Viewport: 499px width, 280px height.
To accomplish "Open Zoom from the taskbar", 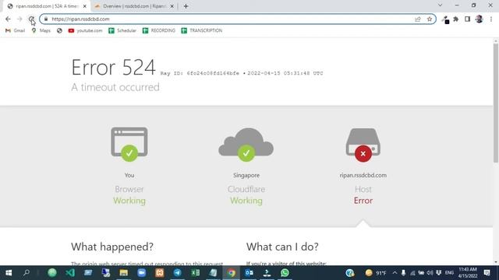I will (x=142, y=273).
